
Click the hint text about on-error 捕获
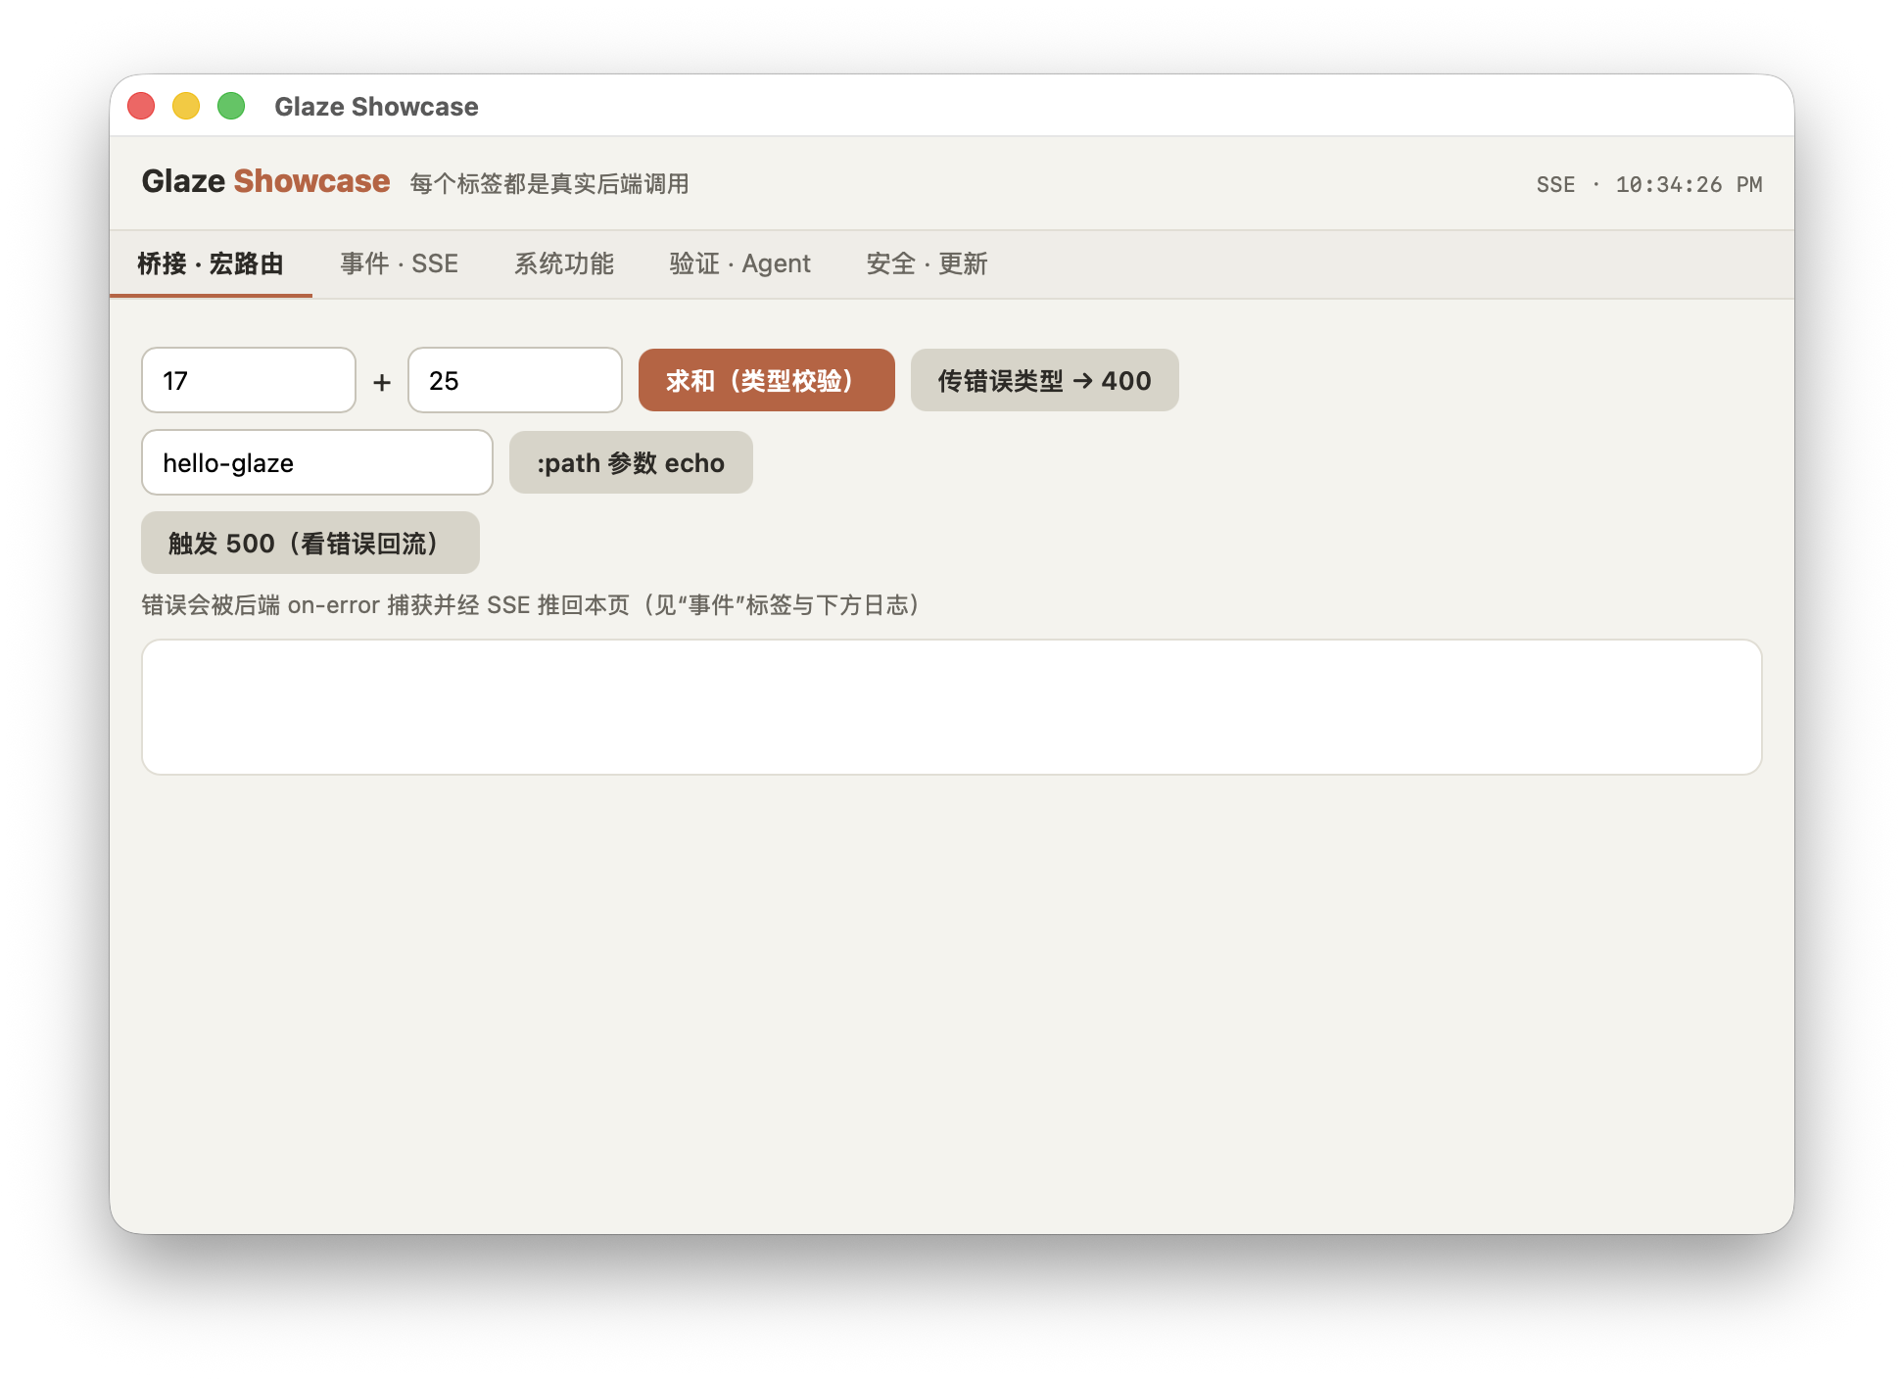(x=530, y=604)
